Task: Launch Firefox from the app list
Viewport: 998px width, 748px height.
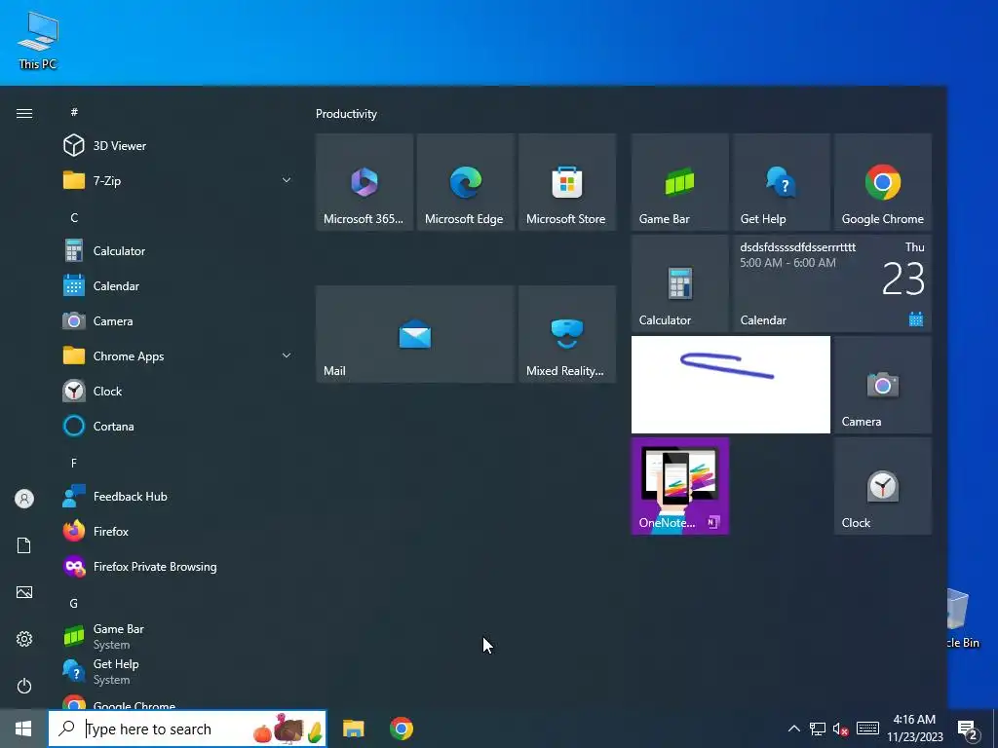Action: point(178,531)
